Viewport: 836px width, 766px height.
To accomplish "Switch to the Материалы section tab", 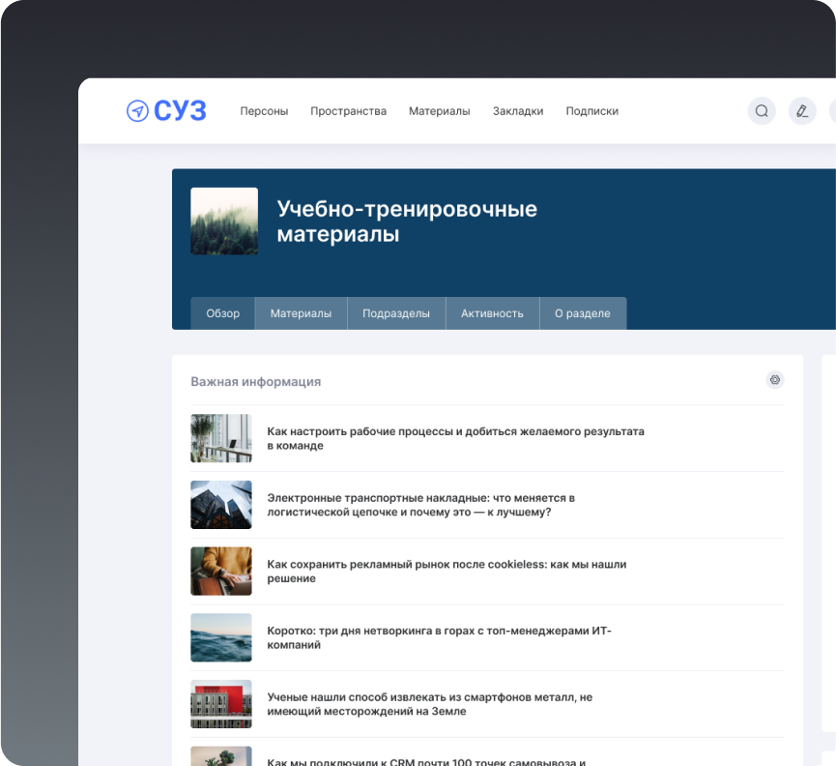I will 301,313.
